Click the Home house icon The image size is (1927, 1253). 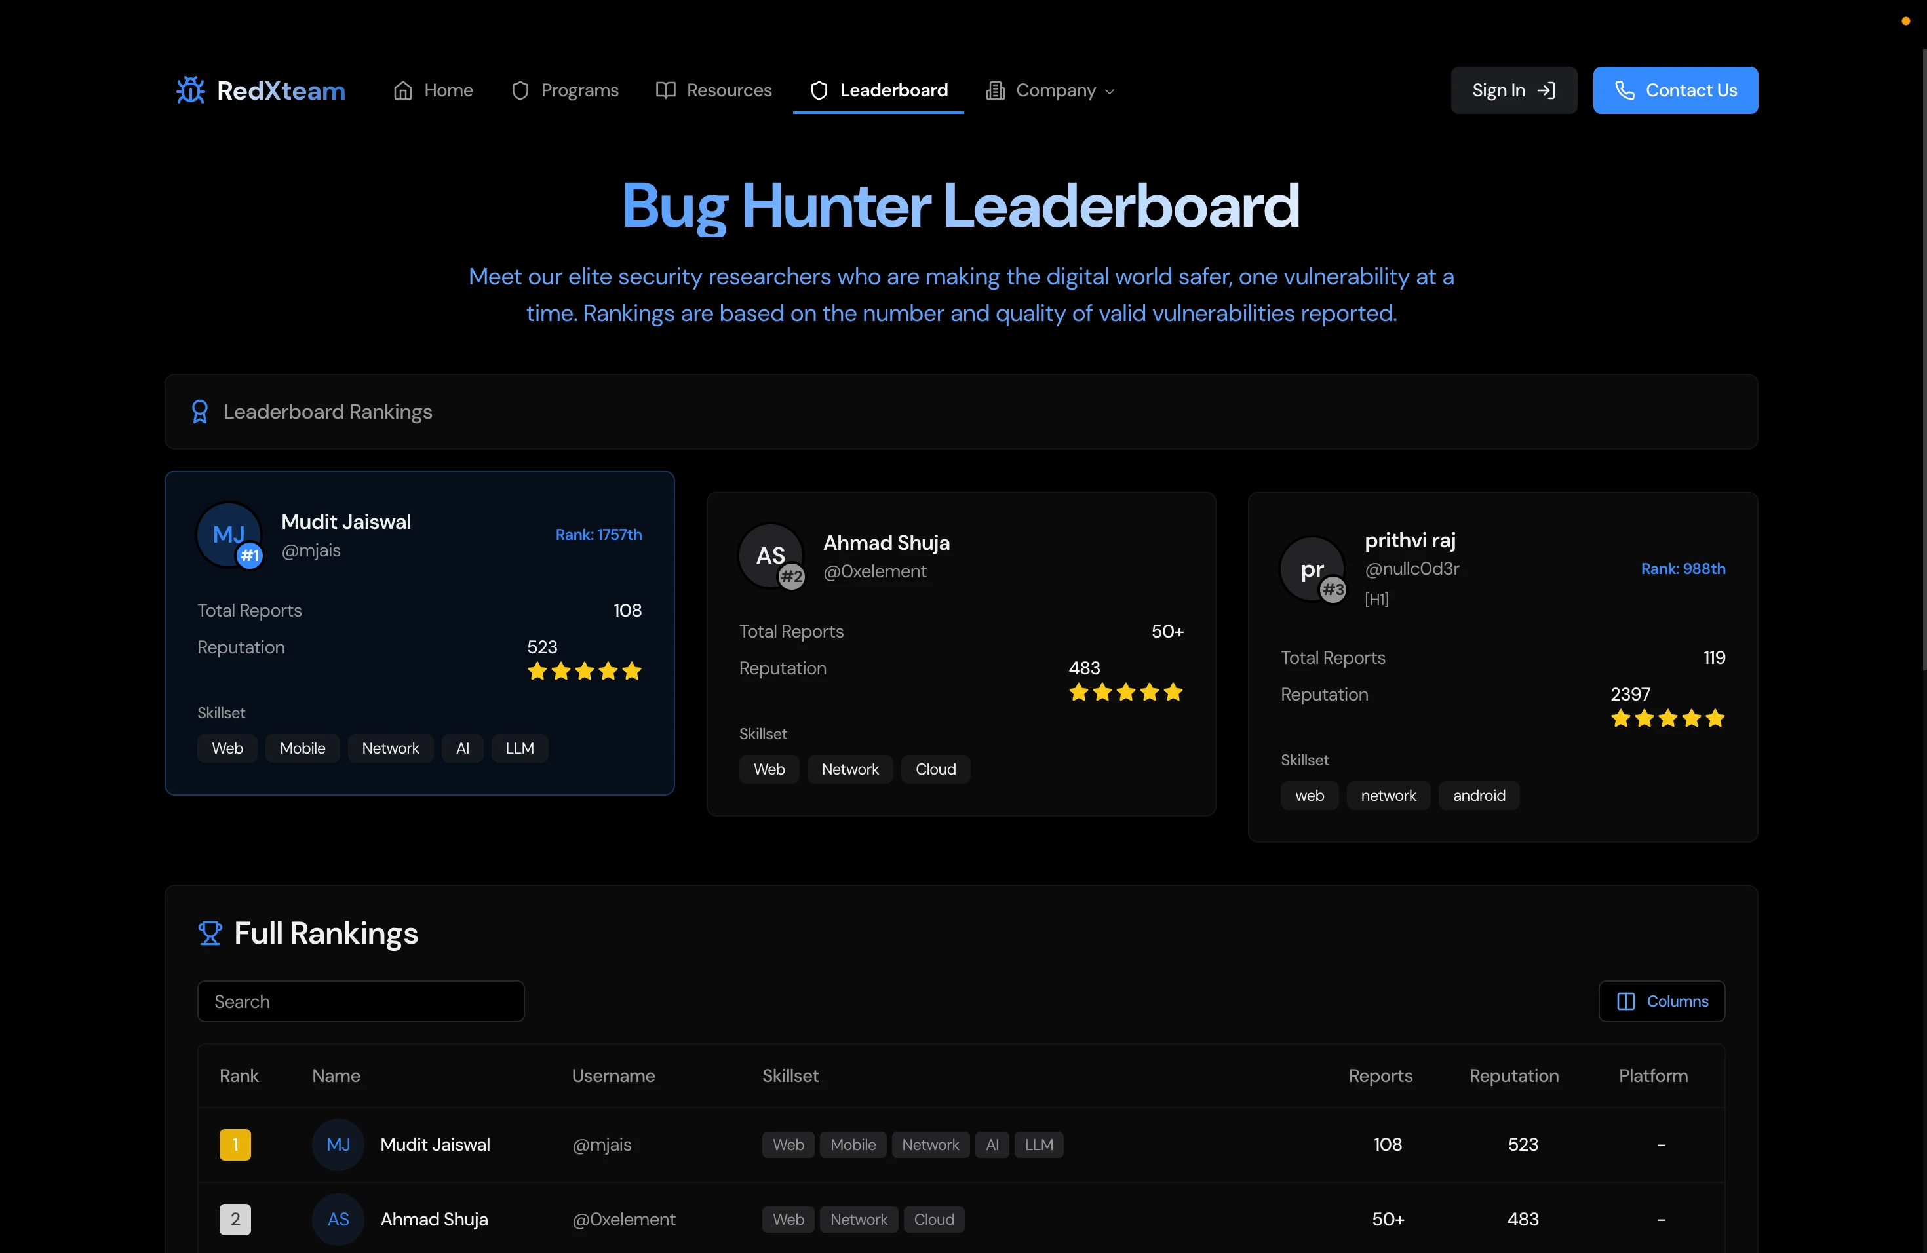(x=402, y=90)
